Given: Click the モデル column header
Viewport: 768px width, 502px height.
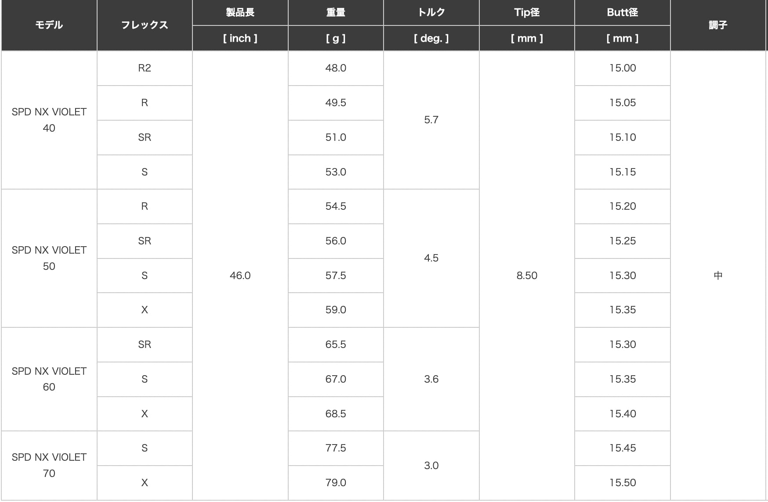Looking at the screenshot, I should point(49,25).
